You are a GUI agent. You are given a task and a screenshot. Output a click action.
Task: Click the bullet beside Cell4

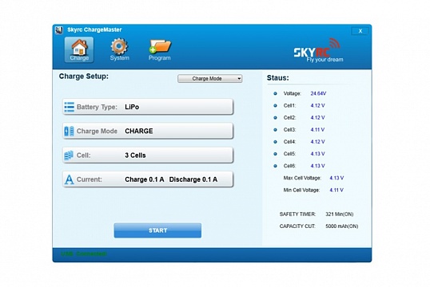[275, 142]
